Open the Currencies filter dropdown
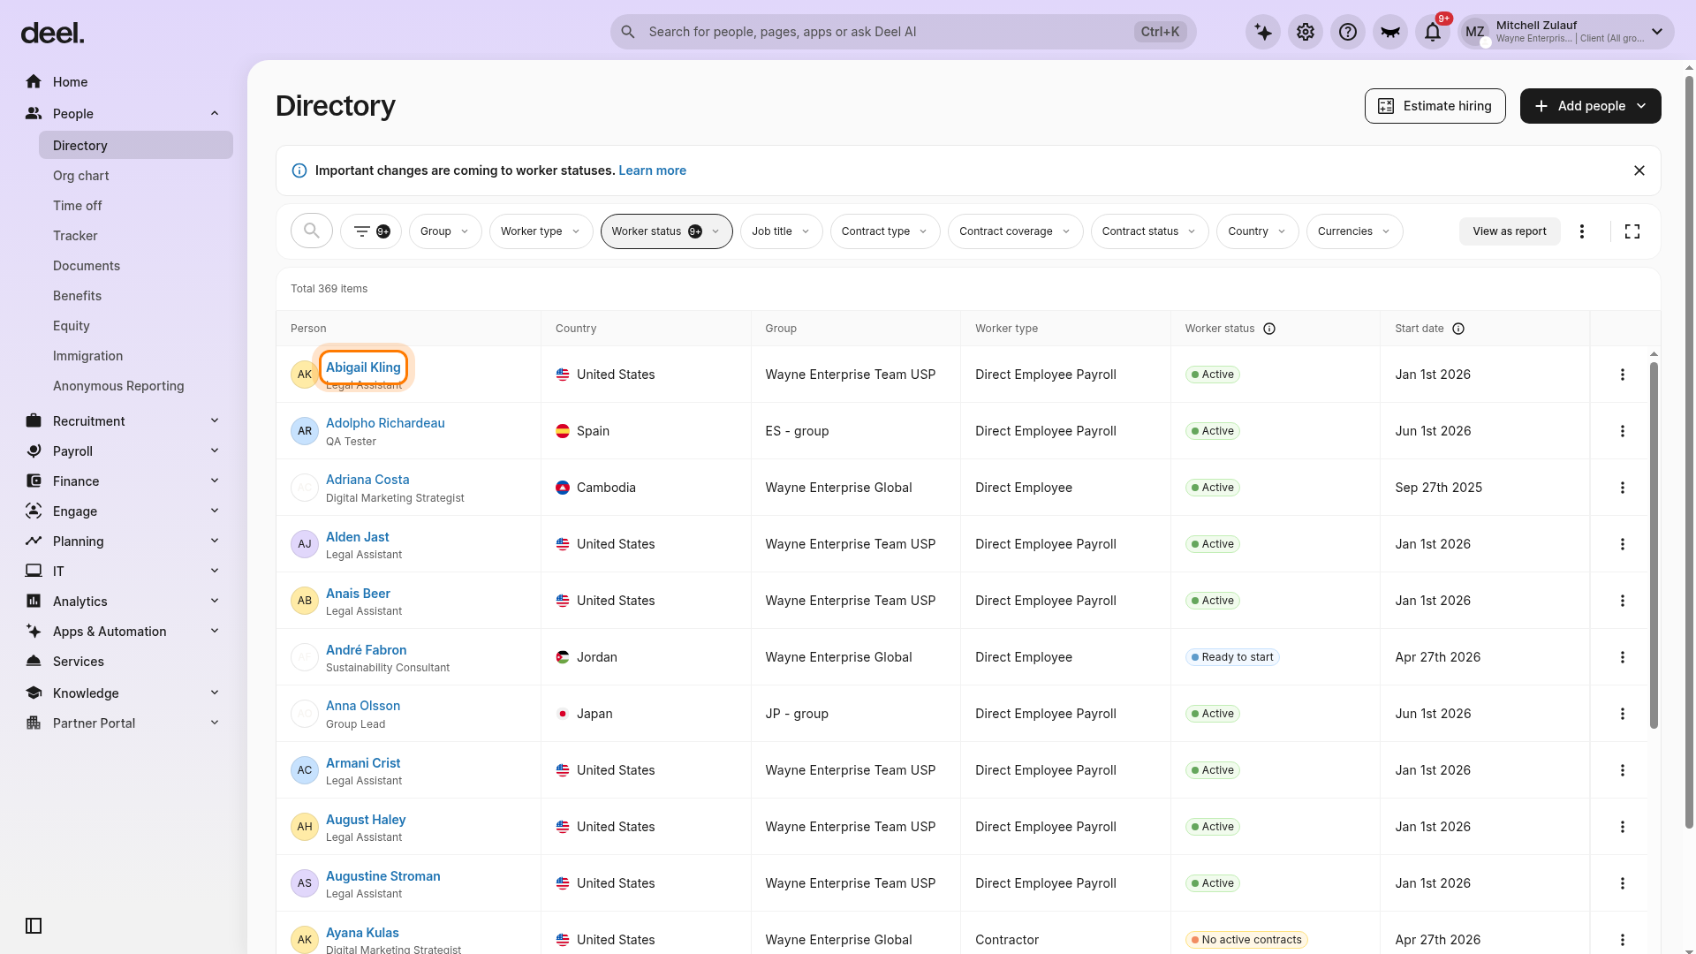The image size is (1696, 954). click(x=1355, y=231)
